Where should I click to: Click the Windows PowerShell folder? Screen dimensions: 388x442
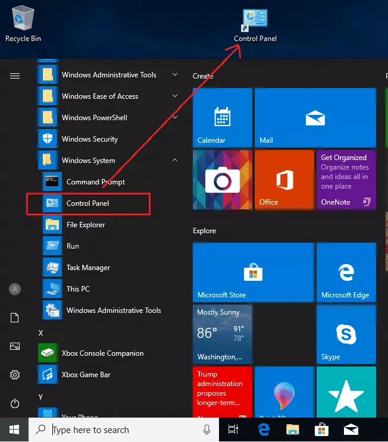click(x=108, y=118)
